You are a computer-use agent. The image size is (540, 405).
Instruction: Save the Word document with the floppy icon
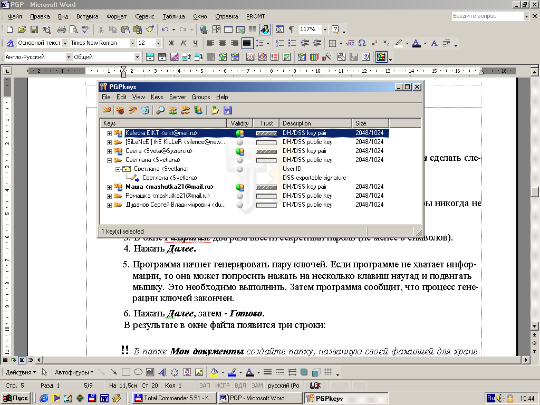pos(34,30)
